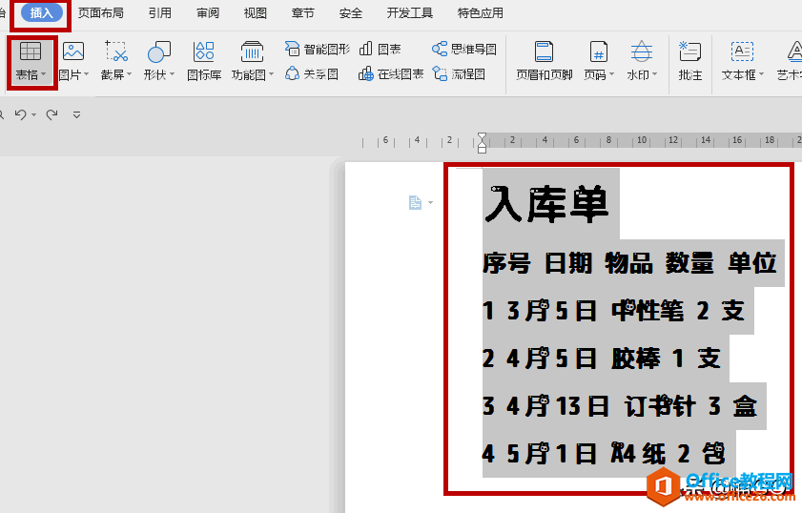Expand the 功能图 dropdown arrow

point(271,74)
